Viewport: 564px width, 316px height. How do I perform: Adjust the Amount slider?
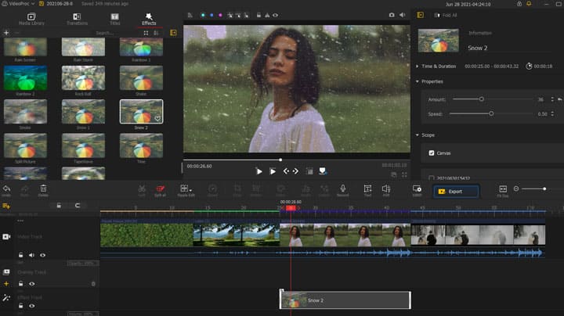[x=482, y=99]
